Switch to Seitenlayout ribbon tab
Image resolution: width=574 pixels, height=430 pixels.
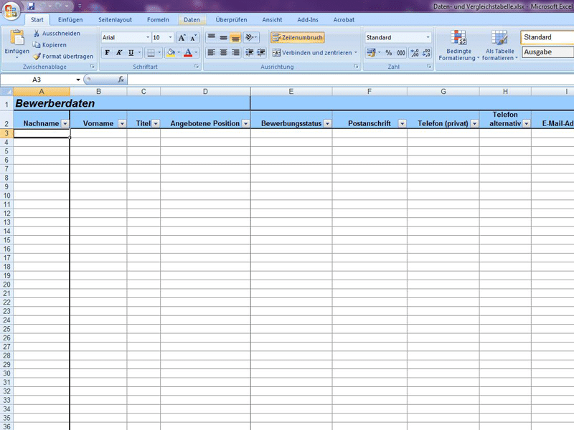click(115, 20)
